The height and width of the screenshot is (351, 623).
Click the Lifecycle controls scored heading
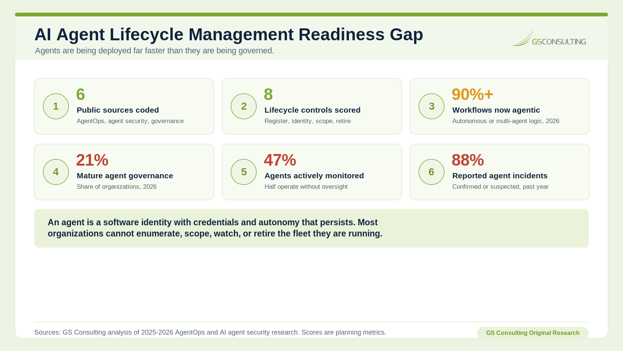point(313,110)
